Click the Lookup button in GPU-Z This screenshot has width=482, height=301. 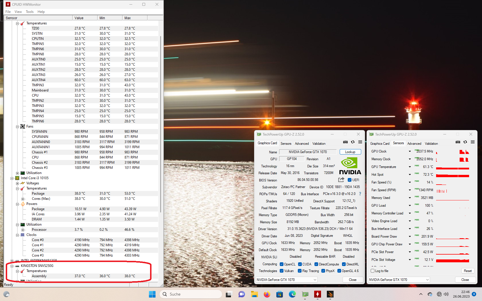tap(350, 152)
